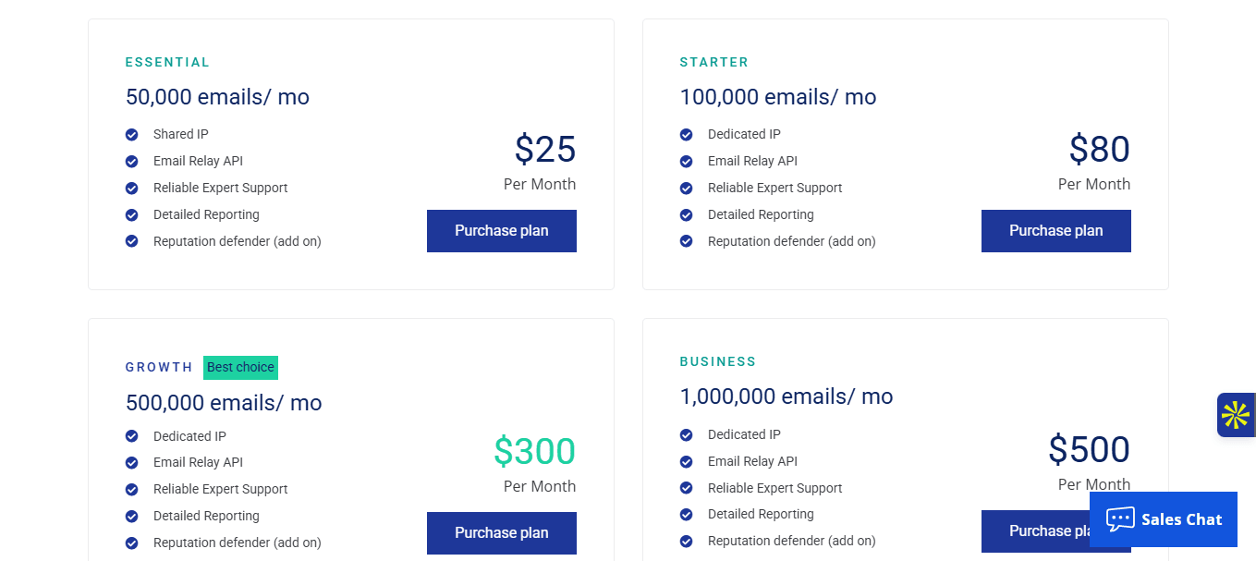Purchase the Starter $80 plan

[x=1055, y=231]
